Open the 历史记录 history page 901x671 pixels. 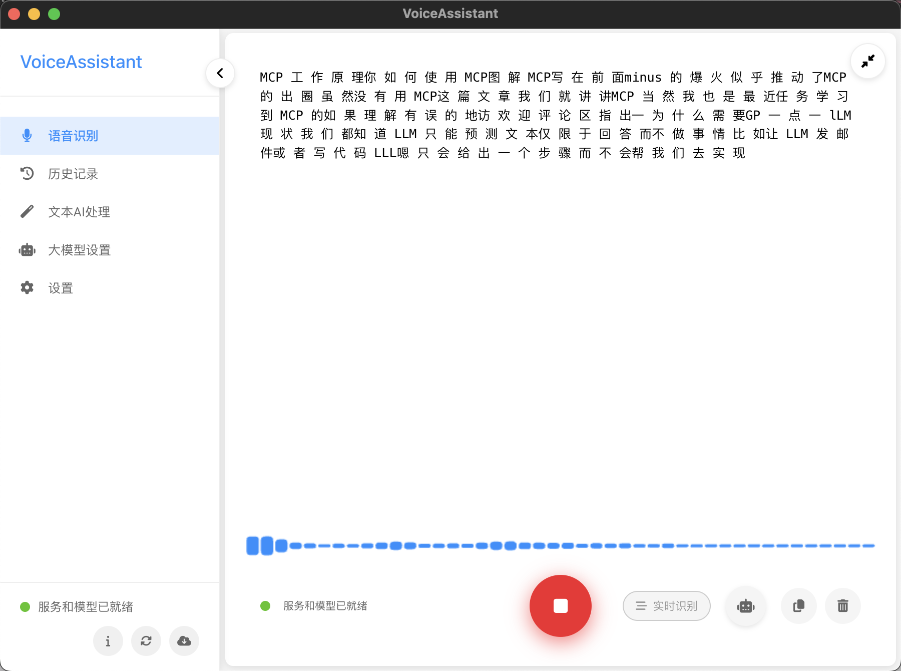(x=73, y=174)
